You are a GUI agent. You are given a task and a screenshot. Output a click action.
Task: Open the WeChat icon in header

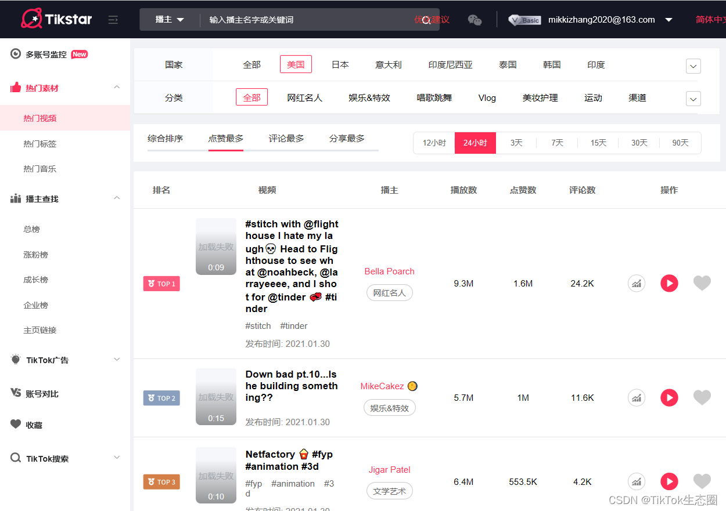[475, 20]
